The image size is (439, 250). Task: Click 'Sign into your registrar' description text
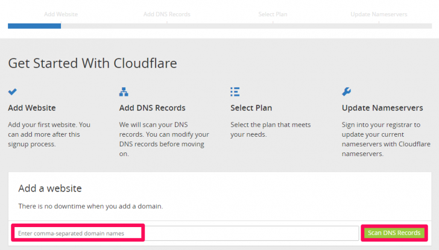[386, 139]
